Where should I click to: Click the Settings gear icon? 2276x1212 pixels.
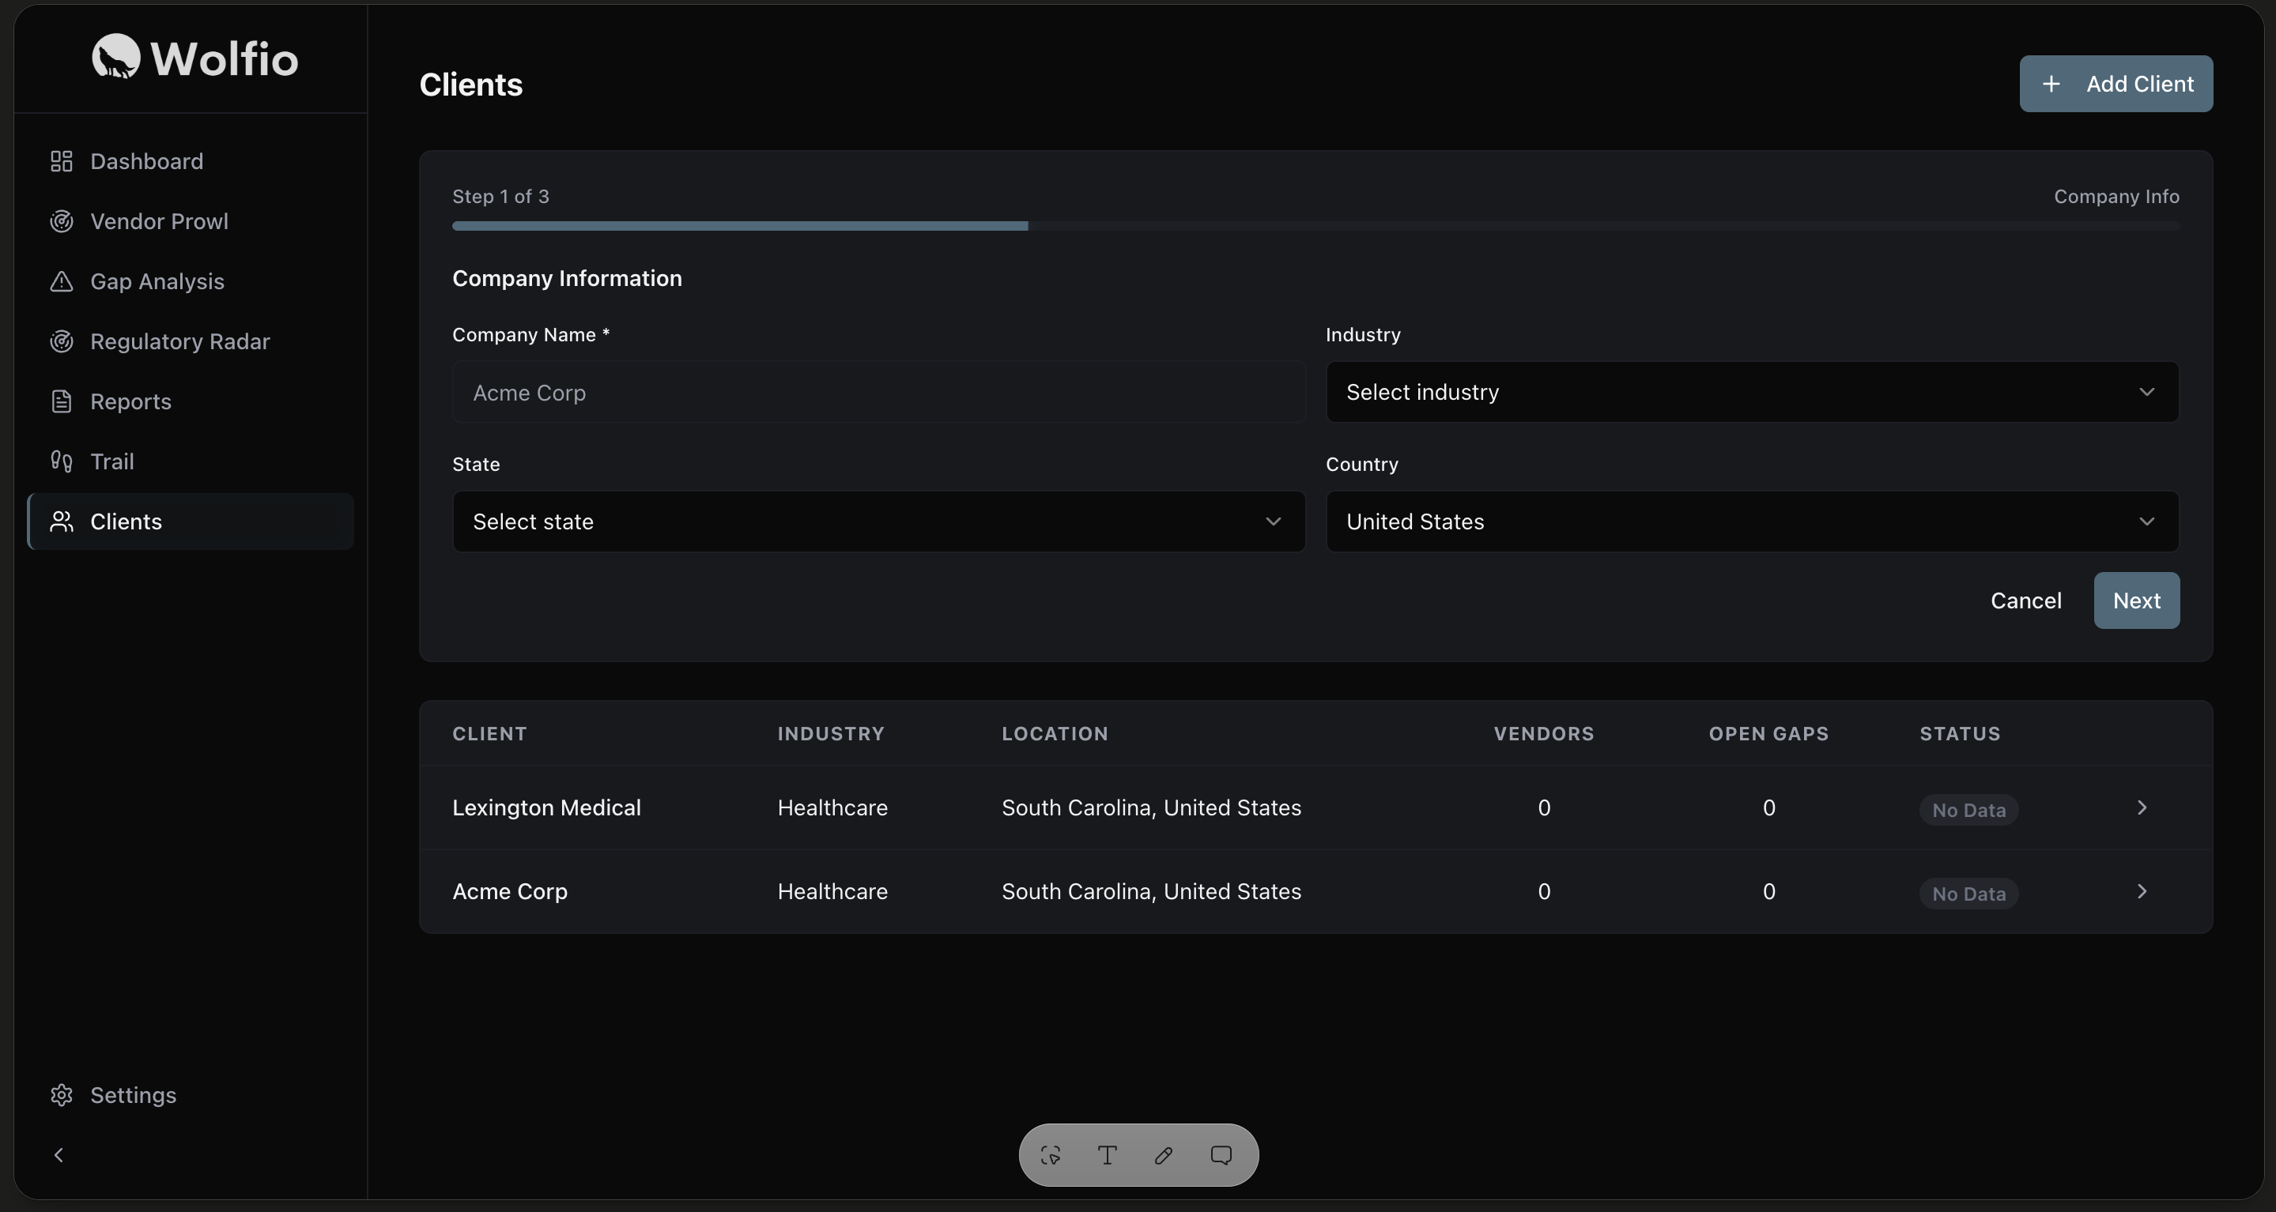click(61, 1096)
